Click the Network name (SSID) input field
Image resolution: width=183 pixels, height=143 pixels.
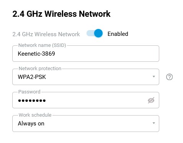point(86,53)
